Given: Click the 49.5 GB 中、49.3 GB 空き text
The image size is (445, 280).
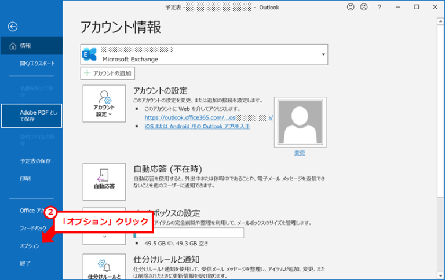Looking at the screenshot, I should tap(176, 244).
